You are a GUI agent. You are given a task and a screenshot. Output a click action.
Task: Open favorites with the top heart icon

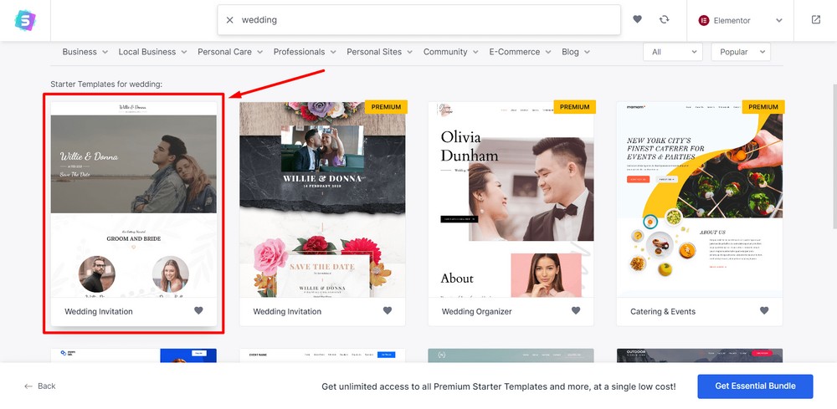637,19
